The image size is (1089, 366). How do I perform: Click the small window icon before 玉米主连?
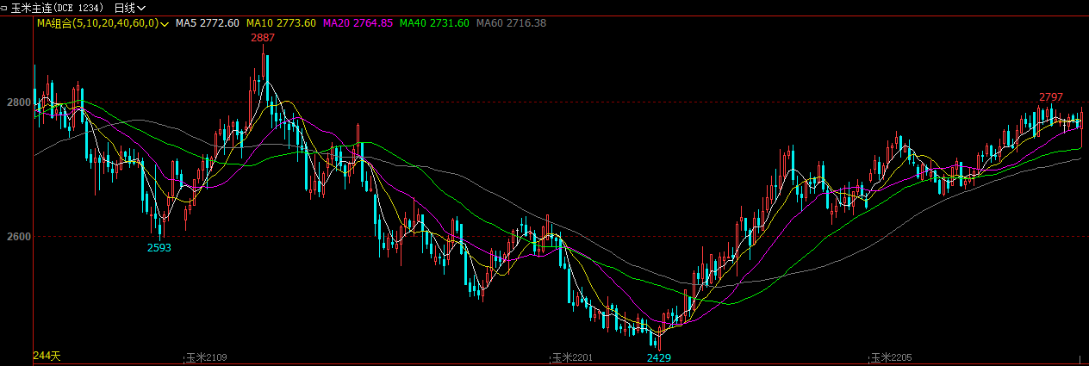click(x=4, y=7)
